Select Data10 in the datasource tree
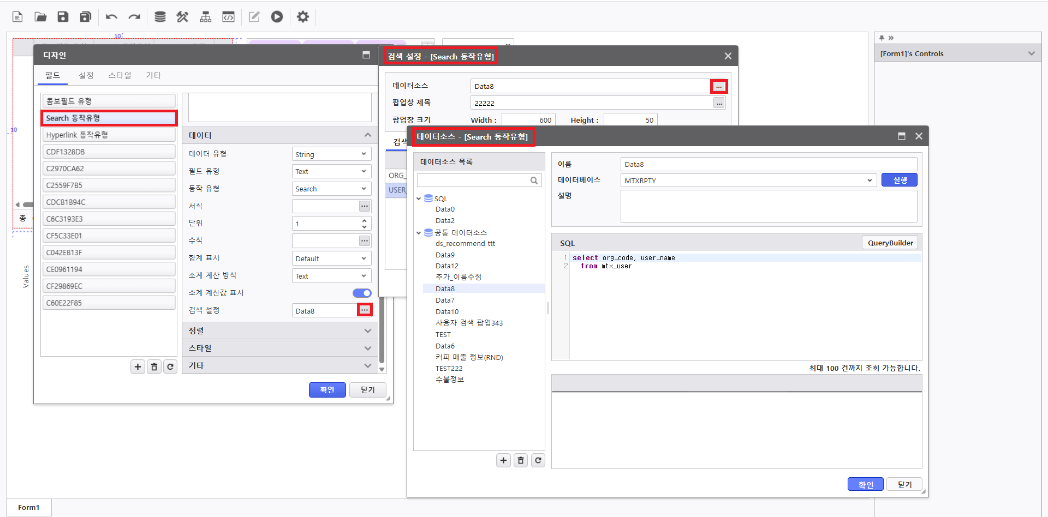This screenshot has width=1048, height=517. pos(447,311)
